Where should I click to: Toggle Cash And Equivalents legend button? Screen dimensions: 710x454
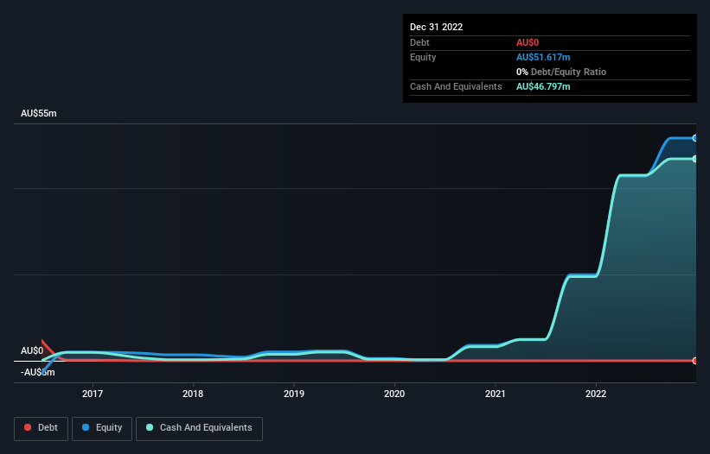click(x=199, y=428)
